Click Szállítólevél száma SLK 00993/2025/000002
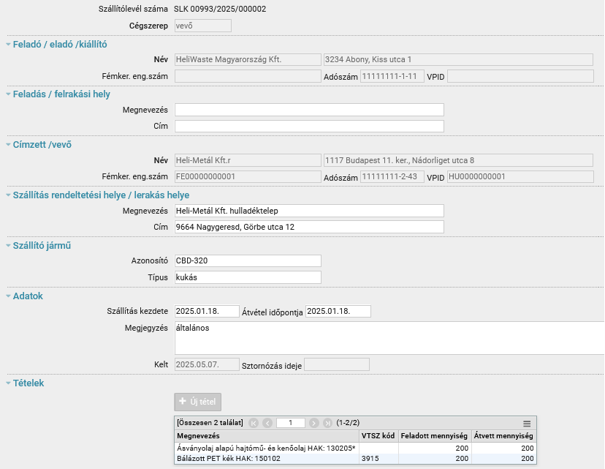Image resolution: width=605 pixels, height=469 pixels. 220,9
